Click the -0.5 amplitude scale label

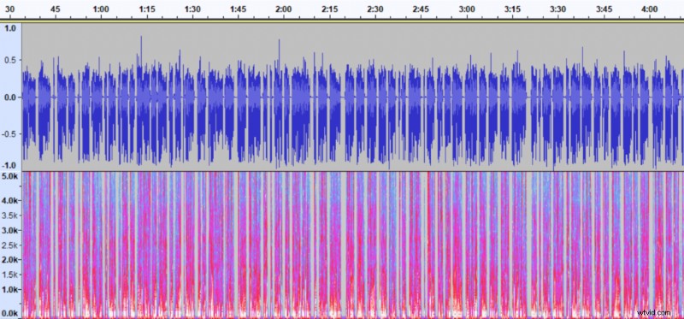coord(9,134)
